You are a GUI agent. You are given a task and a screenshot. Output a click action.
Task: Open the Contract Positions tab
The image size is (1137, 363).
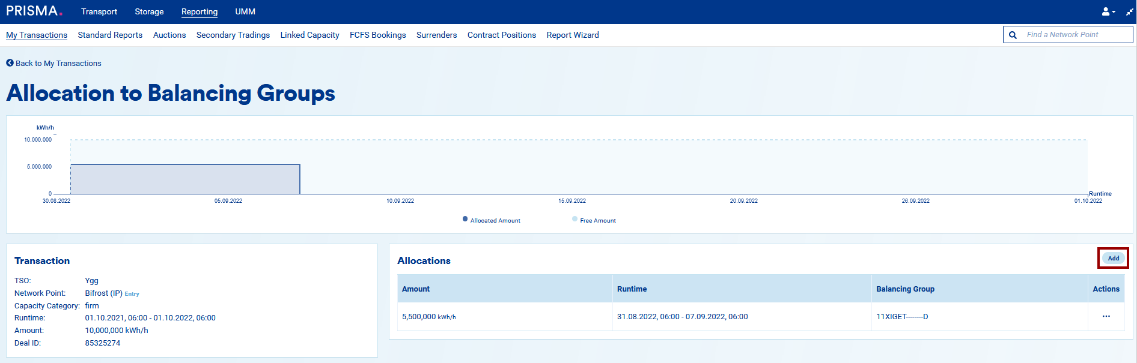pos(501,35)
